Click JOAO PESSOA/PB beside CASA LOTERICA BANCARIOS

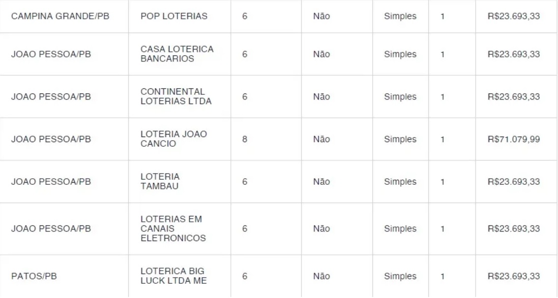pyautogui.click(x=51, y=54)
